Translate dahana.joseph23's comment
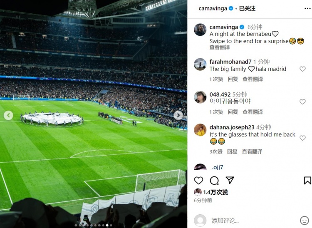This screenshot has height=228, width=312. click(x=252, y=151)
